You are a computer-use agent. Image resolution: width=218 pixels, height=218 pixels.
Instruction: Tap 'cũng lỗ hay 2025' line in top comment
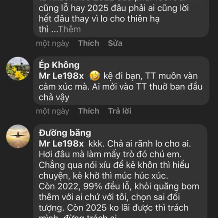pyautogui.click(x=114, y=8)
